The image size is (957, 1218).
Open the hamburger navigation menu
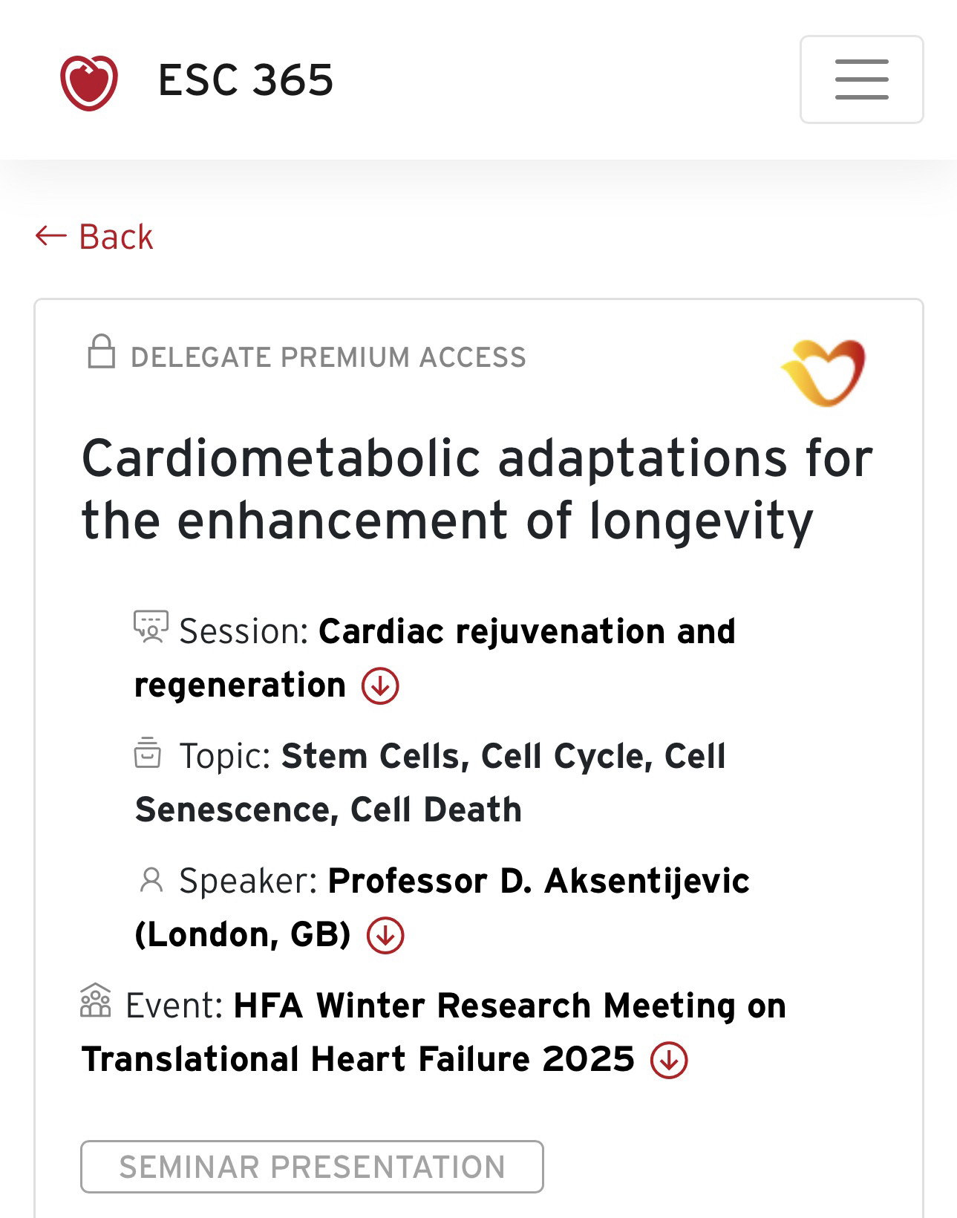pos(861,79)
